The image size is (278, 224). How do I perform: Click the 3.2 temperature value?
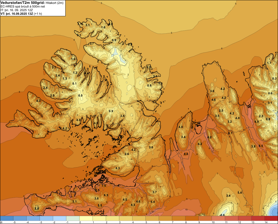tap(230, 122)
